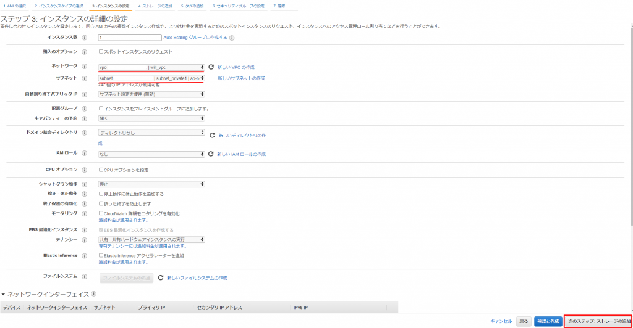Click 新しい IAM ロールの作成 link
The image size is (633, 328).
point(242,154)
